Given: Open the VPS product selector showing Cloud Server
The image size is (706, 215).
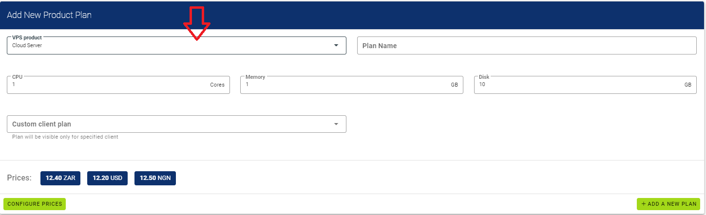Looking at the screenshot, I should (x=171, y=46).
